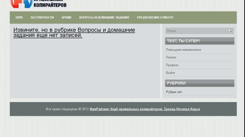
Task: Go to the АРХИВ section
Action: point(66,18)
